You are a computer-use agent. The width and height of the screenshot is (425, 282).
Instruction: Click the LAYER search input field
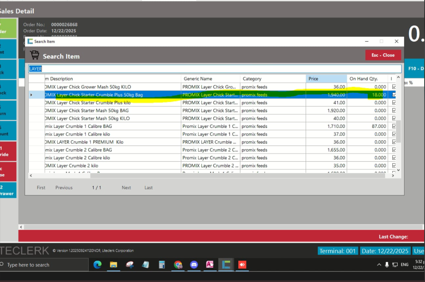point(215,69)
